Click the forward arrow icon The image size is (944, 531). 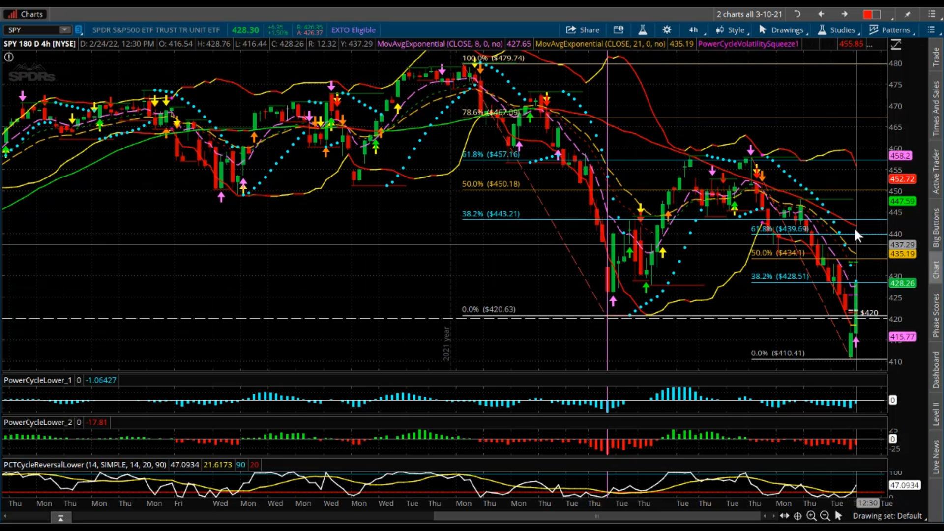[845, 14]
